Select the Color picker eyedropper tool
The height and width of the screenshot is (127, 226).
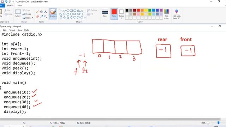(42, 17)
